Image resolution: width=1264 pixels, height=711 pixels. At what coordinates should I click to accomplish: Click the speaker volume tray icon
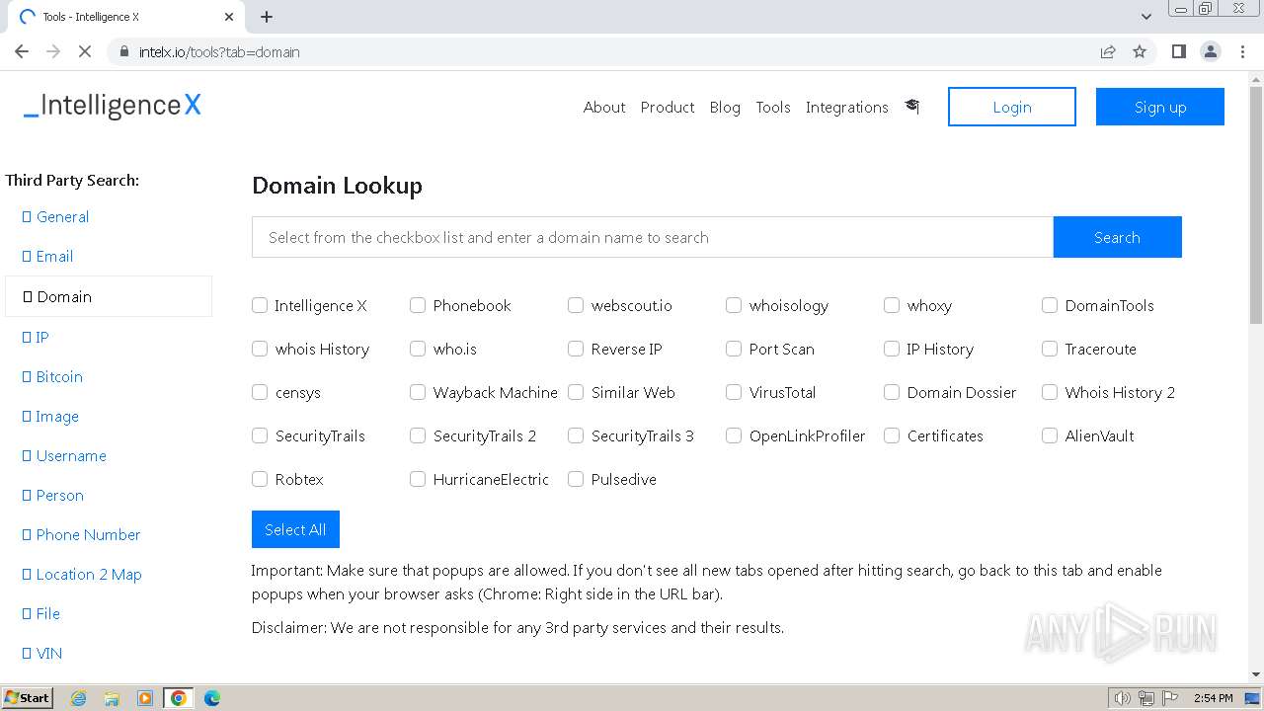[x=1122, y=698]
